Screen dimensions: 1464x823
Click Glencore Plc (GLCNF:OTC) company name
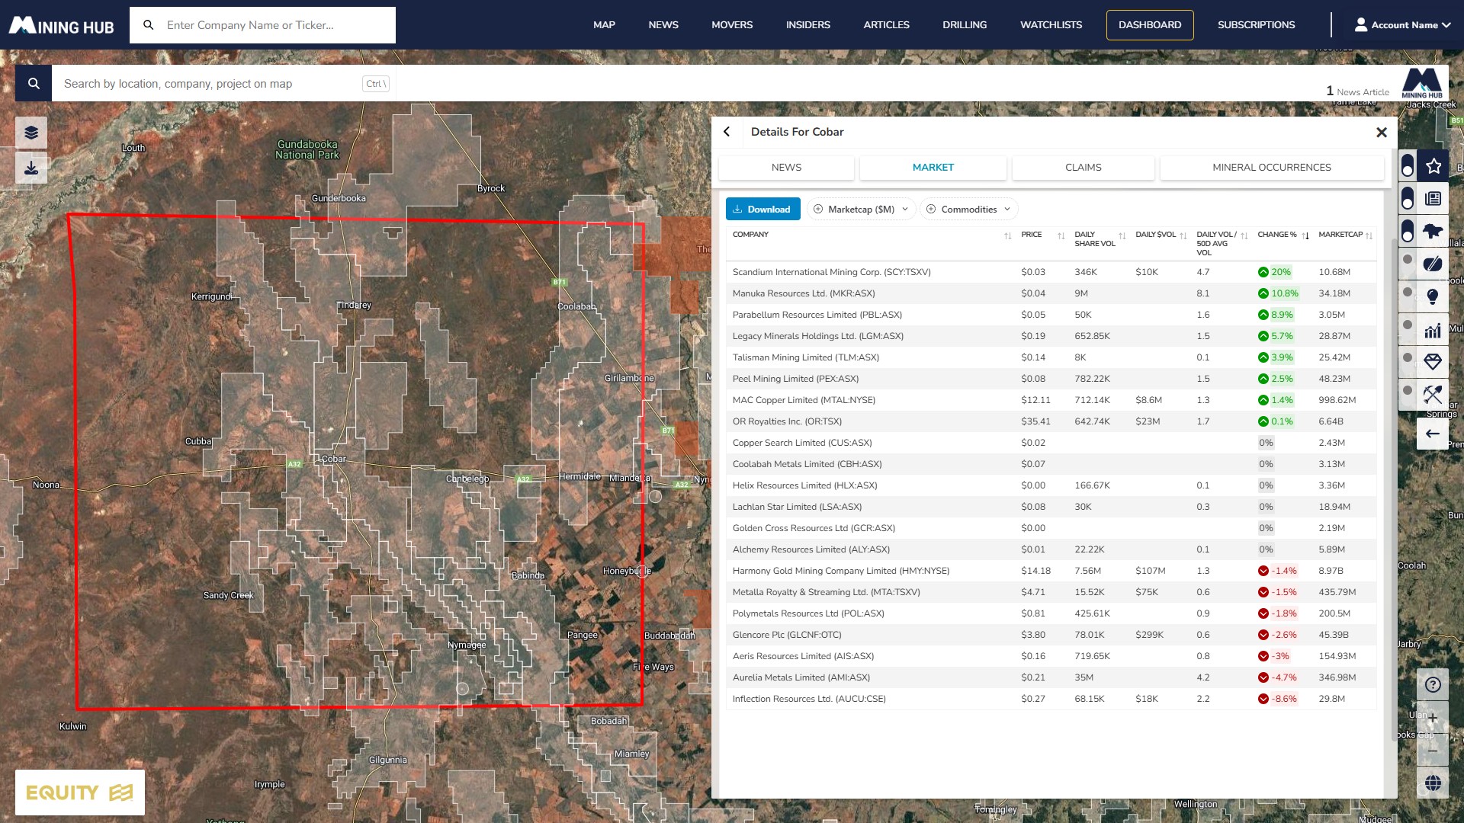787,635
